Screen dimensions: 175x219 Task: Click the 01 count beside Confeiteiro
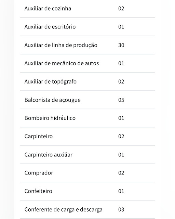coord(121,191)
